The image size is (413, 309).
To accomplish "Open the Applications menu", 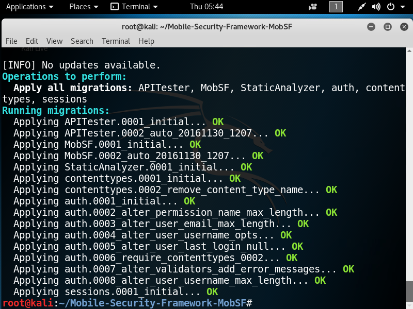I will pyautogui.click(x=29, y=7).
